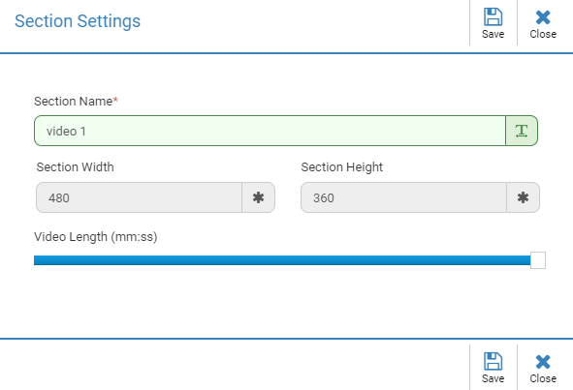Image resolution: width=573 pixels, height=390 pixels.
Task: Click the Section Settings dialog title
Action: (78, 21)
